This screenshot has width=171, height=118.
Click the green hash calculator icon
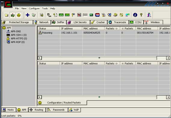pyautogui.click(x=91, y=15)
